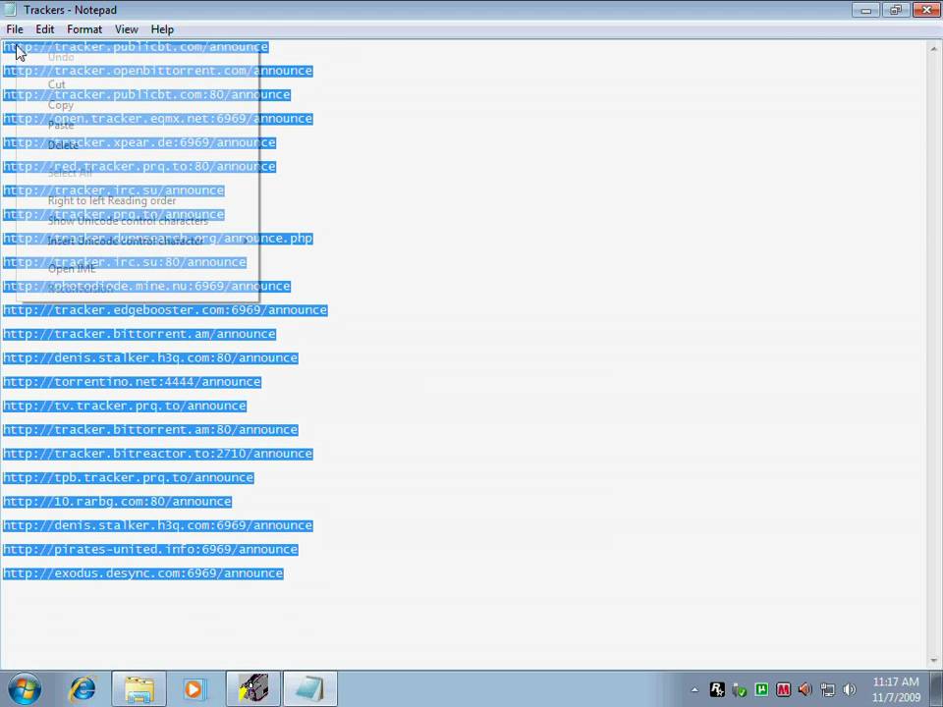Open Windows Media Player taskbar icon
Screen dimensions: 943x707
point(194,689)
